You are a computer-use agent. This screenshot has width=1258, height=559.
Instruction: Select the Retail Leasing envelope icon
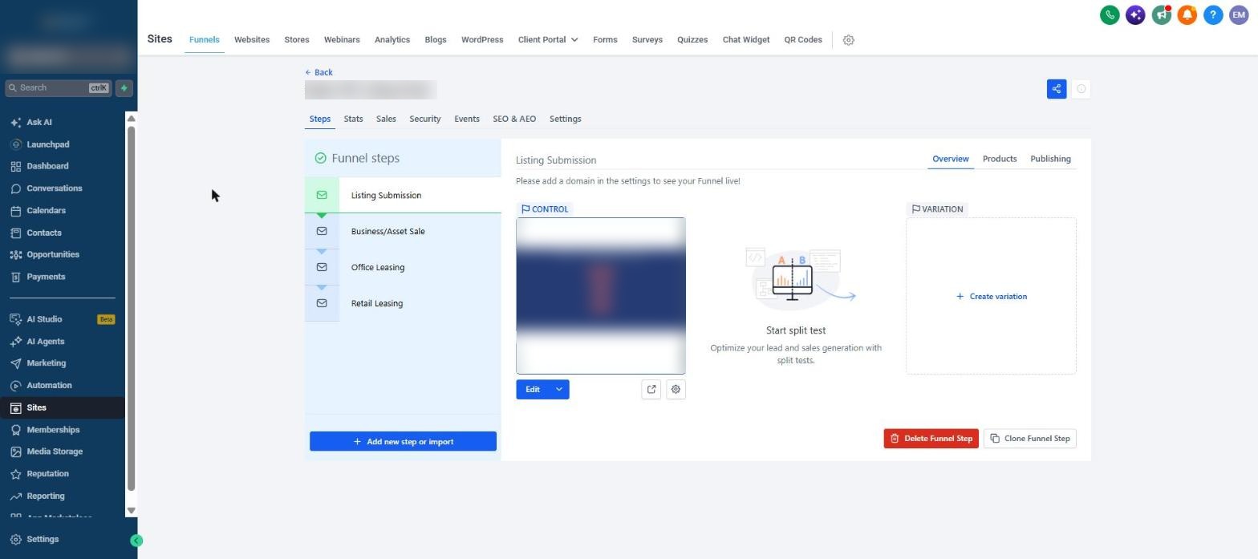322,303
